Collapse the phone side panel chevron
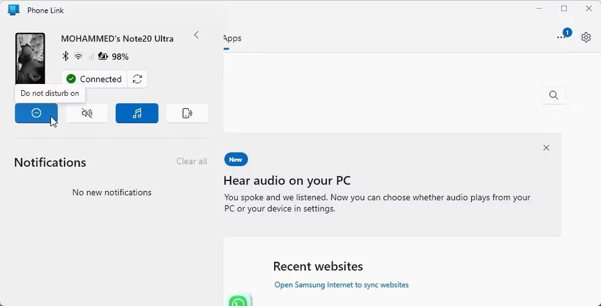 click(x=197, y=35)
